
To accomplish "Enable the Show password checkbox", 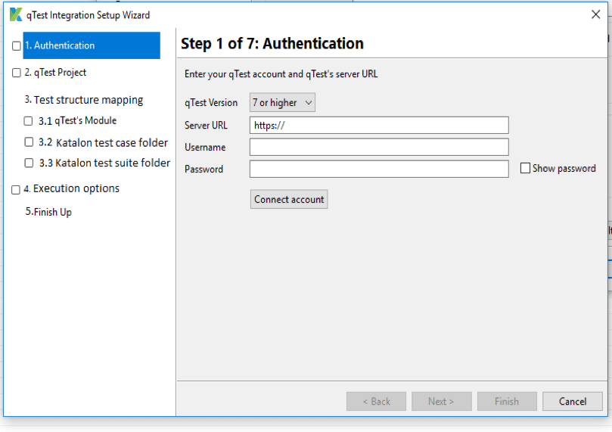I will [525, 168].
